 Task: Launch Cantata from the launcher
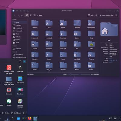(x=9, y=102)
